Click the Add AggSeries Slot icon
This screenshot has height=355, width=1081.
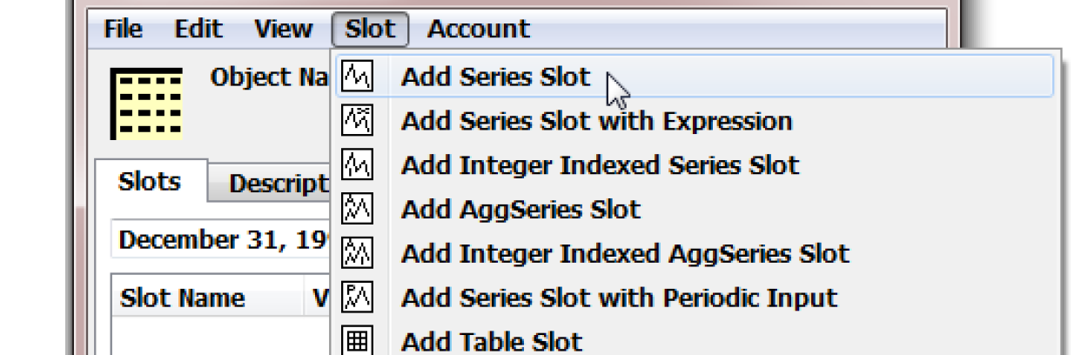357,209
